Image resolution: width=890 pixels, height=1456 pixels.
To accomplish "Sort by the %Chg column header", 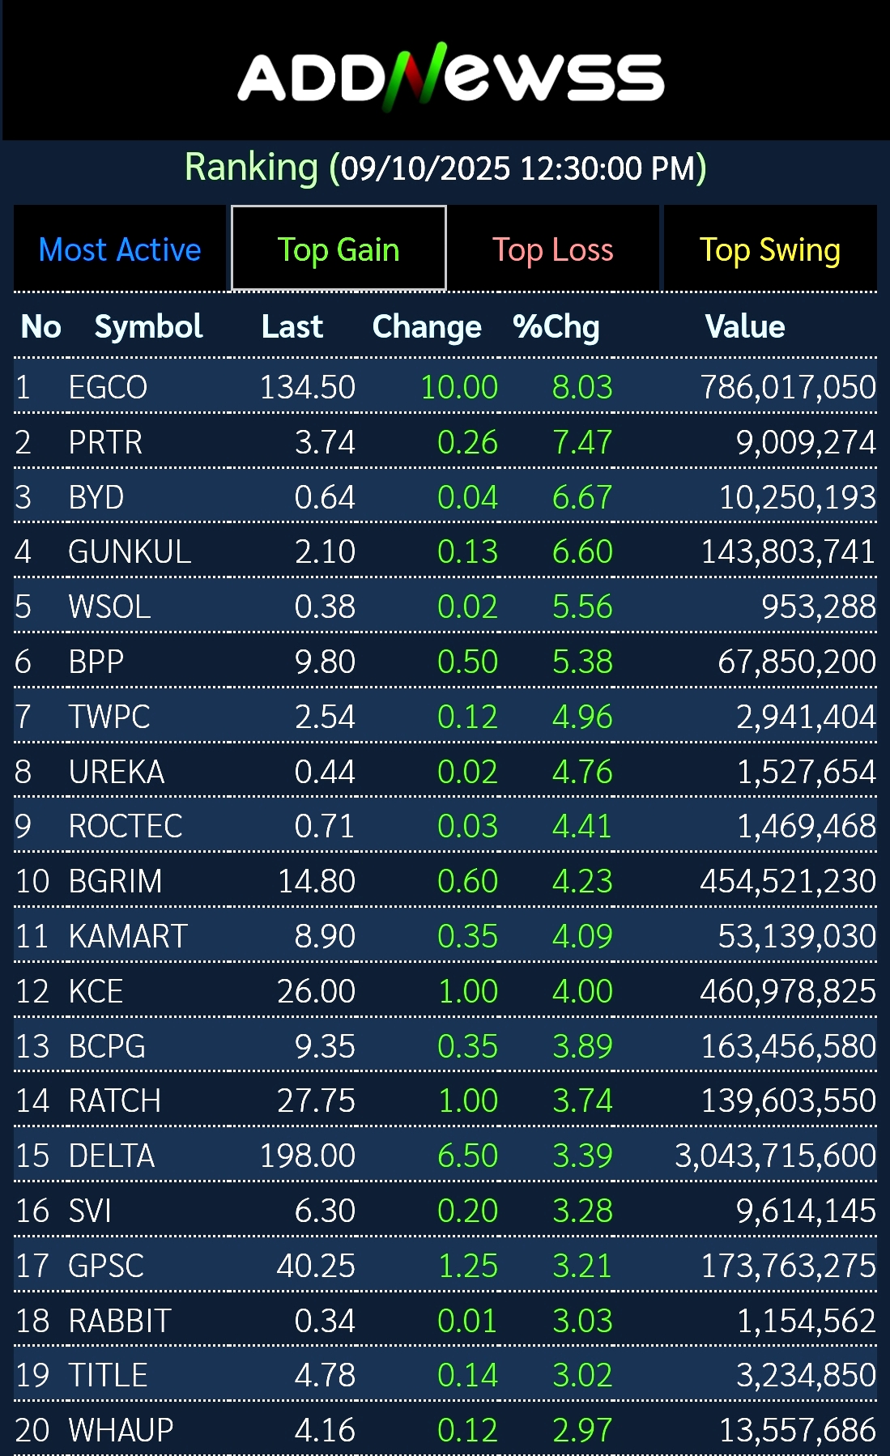I will click(556, 326).
